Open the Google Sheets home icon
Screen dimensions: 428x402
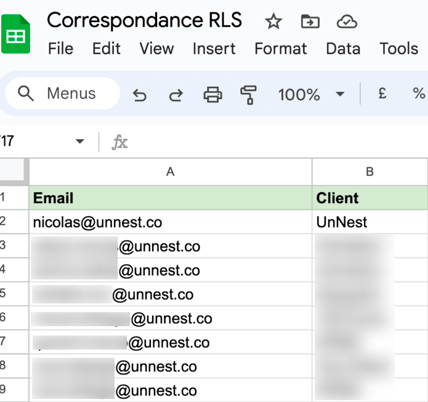tap(15, 34)
